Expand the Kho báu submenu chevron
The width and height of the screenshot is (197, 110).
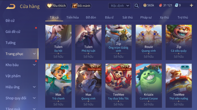coord(34,65)
